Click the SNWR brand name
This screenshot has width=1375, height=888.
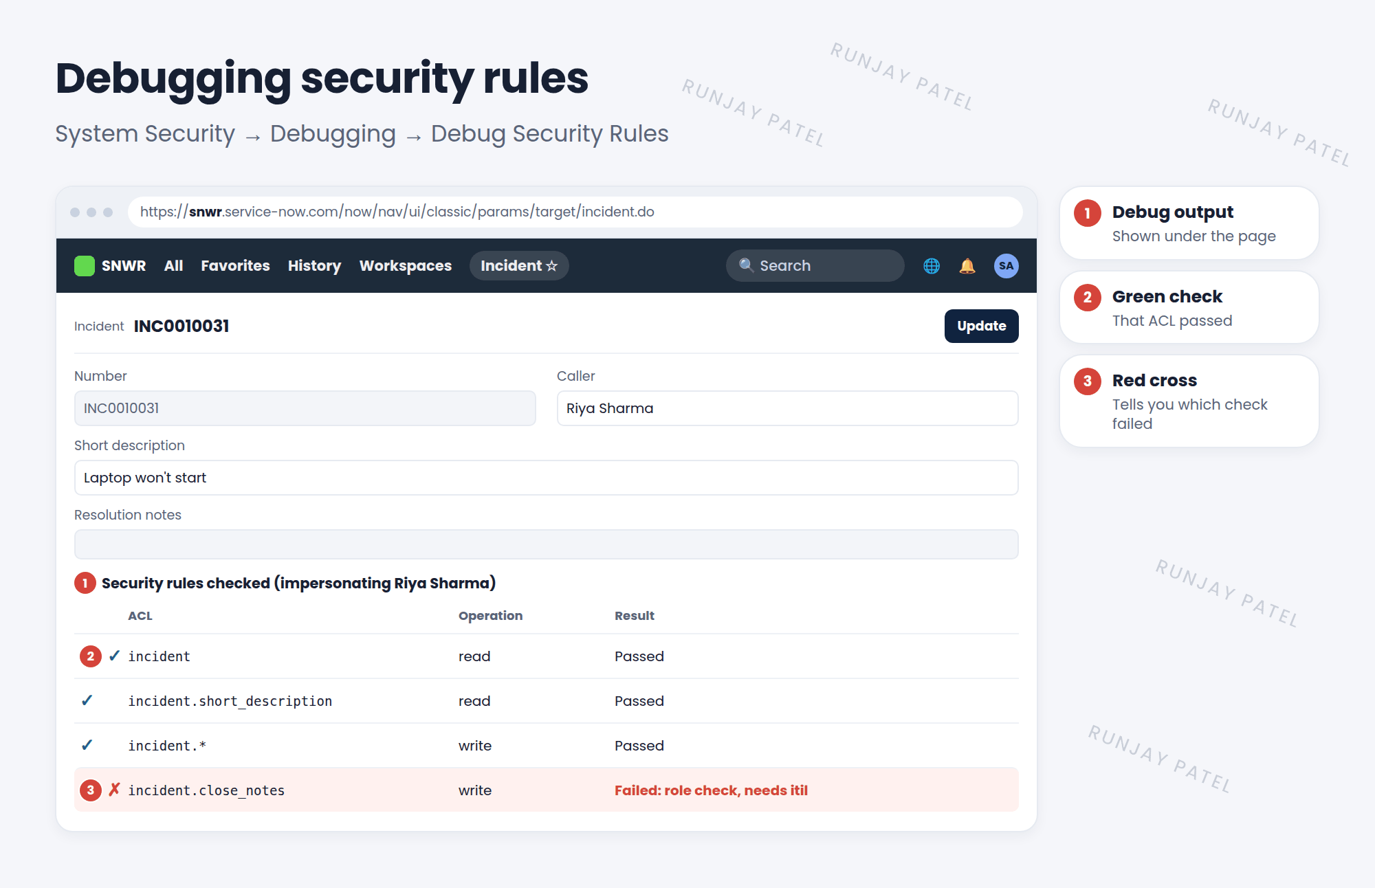(124, 266)
